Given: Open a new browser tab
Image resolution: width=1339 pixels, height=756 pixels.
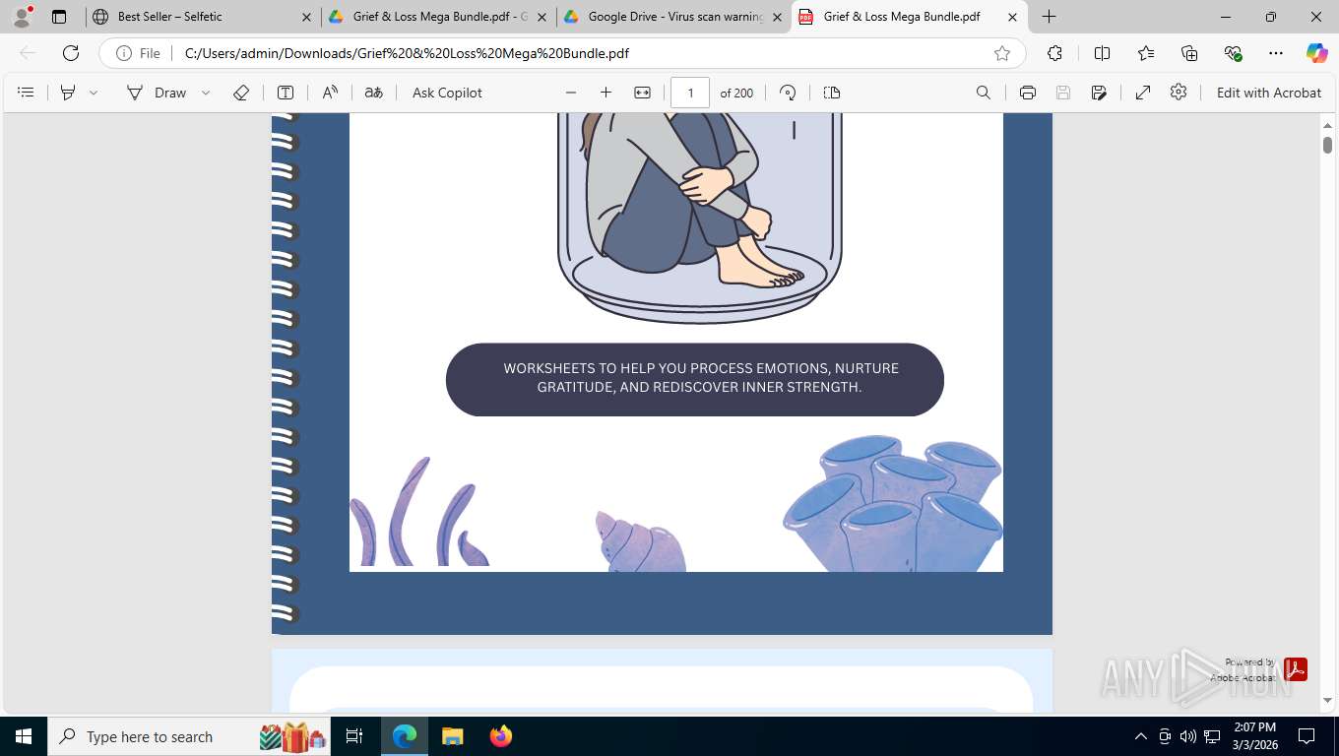Looking at the screenshot, I should tap(1050, 17).
